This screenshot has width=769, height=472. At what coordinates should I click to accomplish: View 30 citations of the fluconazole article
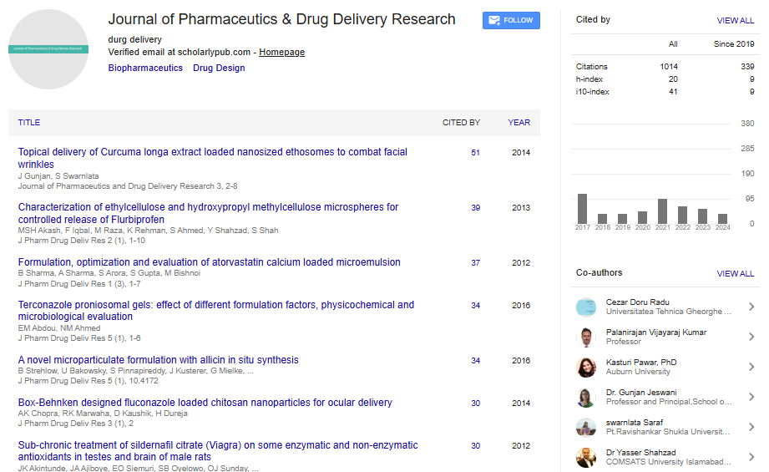click(475, 403)
